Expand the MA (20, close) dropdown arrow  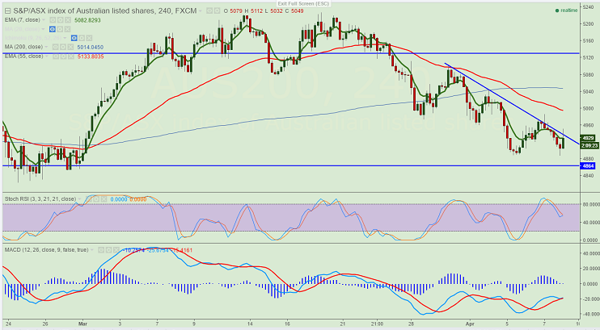pyautogui.click(x=43, y=29)
